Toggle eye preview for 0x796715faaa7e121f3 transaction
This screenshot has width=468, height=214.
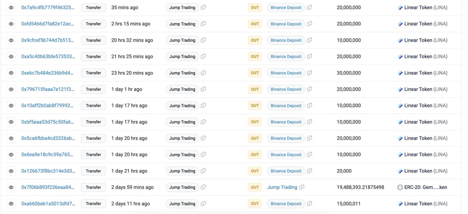click(x=11, y=89)
